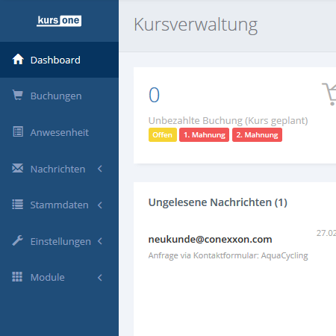
Task: Click the Dashboard home icon
Action: coord(18,60)
